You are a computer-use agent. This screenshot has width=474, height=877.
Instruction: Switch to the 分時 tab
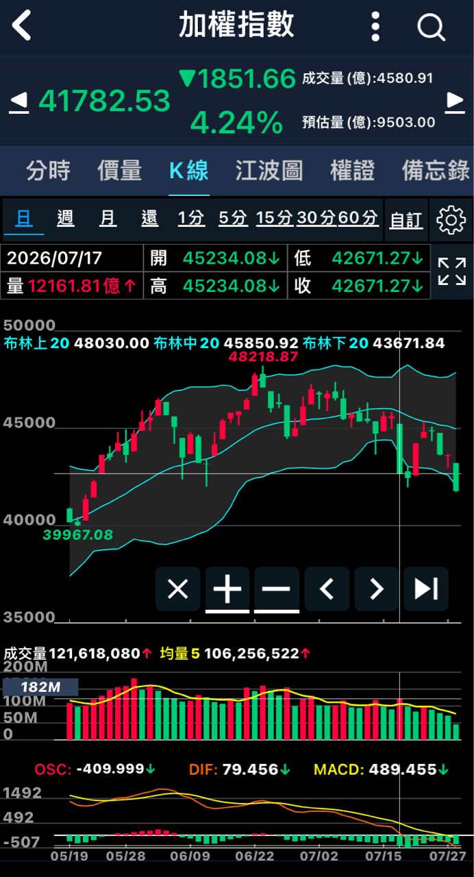click(48, 170)
